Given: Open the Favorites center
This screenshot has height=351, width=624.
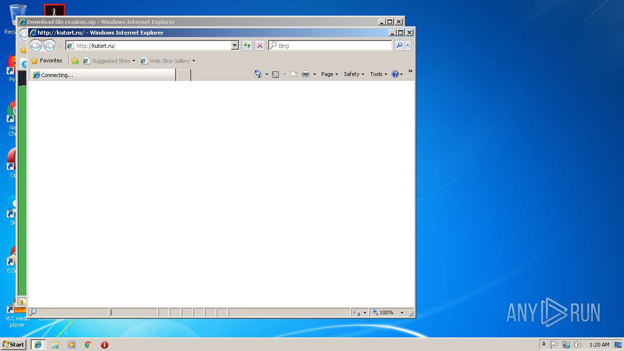Looking at the screenshot, I should 46,61.
